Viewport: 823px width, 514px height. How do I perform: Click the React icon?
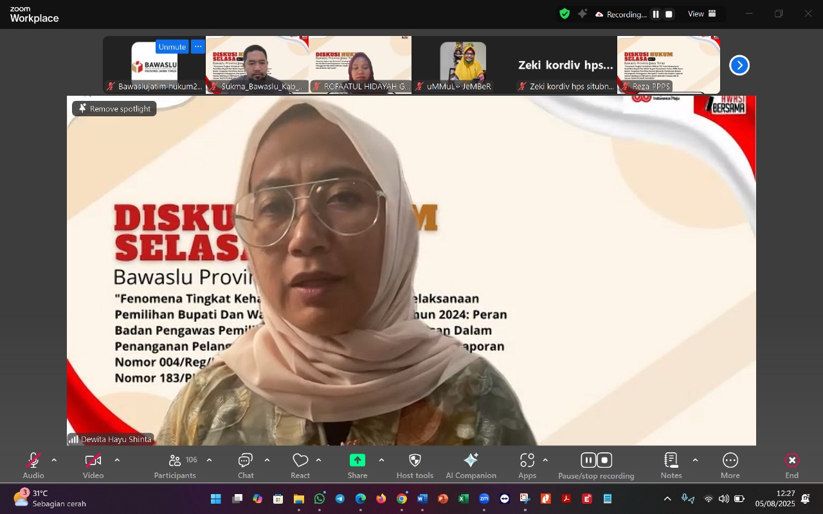300,460
